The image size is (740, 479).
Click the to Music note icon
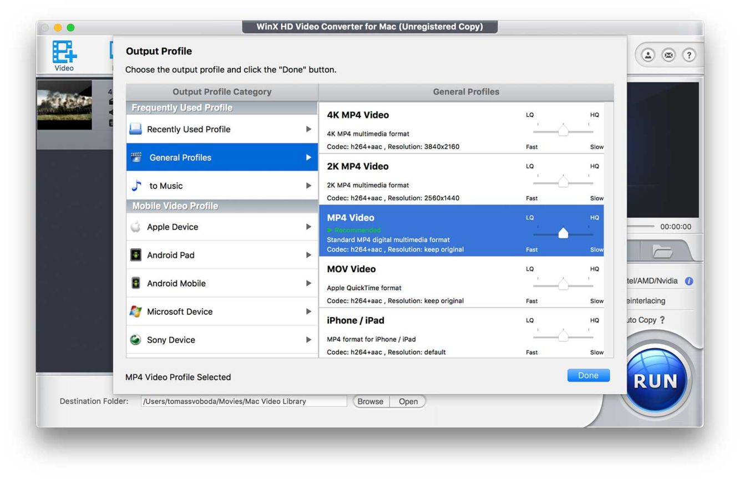(135, 186)
